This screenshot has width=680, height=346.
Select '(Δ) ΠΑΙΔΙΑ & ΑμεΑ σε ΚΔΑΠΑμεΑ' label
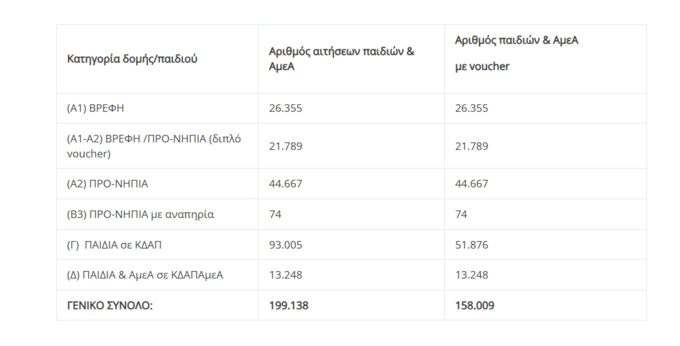point(145,275)
